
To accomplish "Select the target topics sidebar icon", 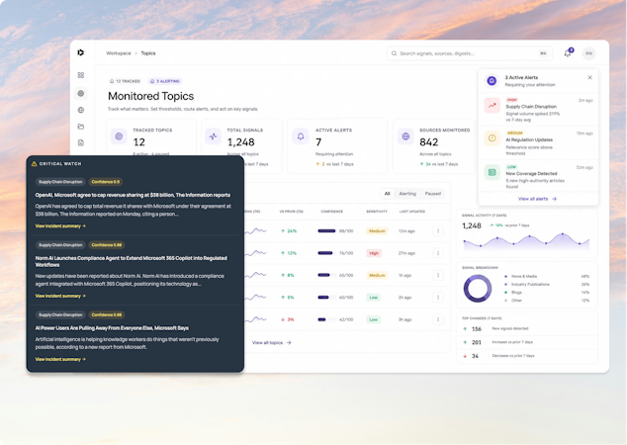I will [81, 93].
